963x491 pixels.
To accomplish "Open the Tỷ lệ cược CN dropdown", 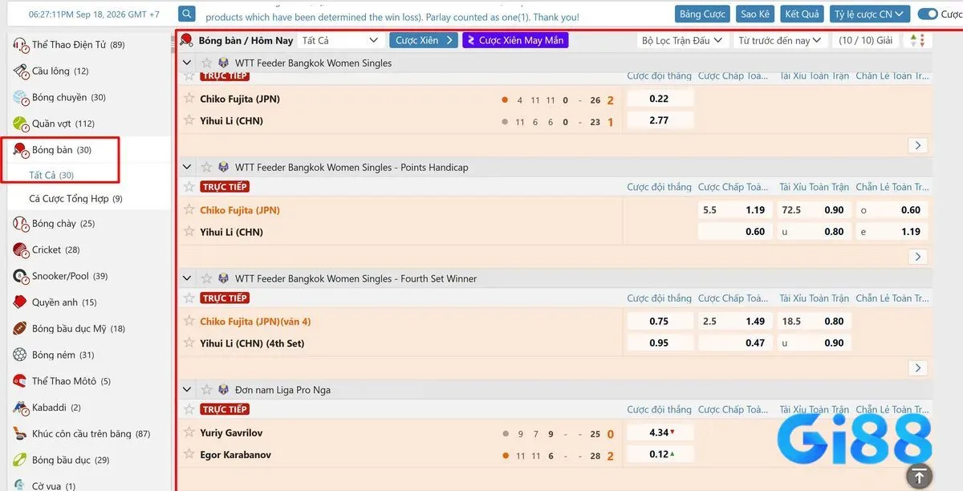I will 870,14.
